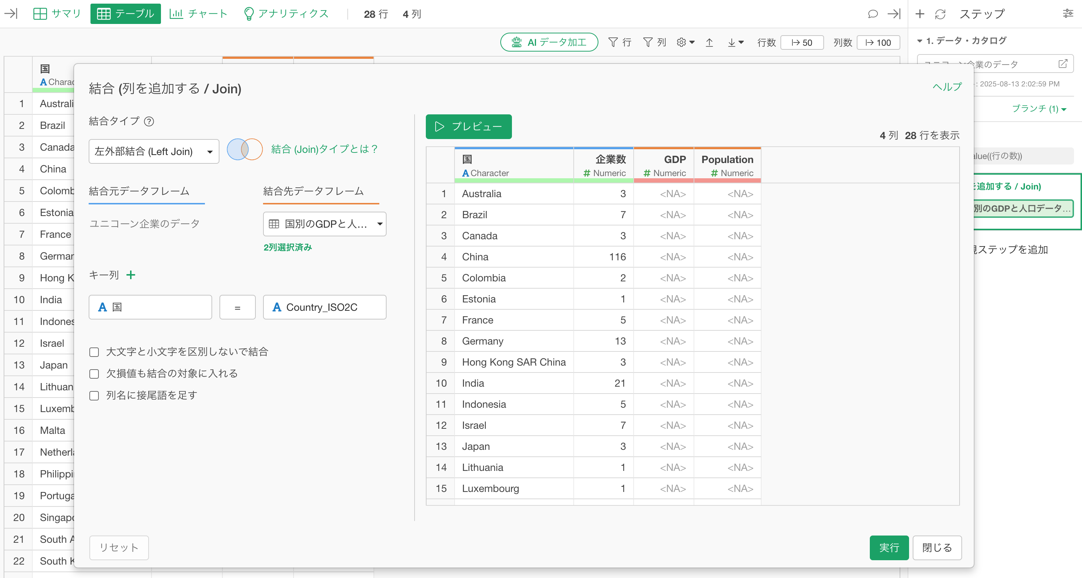This screenshot has height=578, width=1082.
Task: Click the 結合先データフレーム heading
Action: pyautogui.click(x=313, y=191)
